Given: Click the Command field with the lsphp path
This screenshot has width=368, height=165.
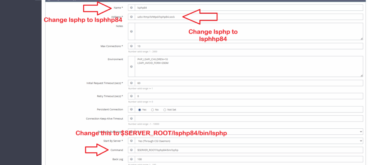Looking at the screenshot, I should [x=249, y=150].
